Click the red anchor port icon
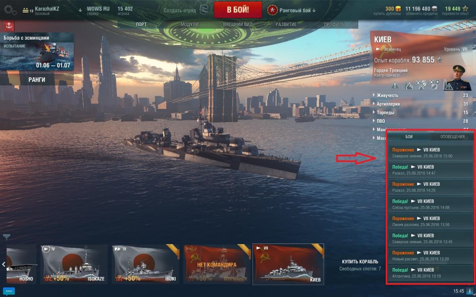This screenshot has height=297, width=476. [x=9, y=26]
